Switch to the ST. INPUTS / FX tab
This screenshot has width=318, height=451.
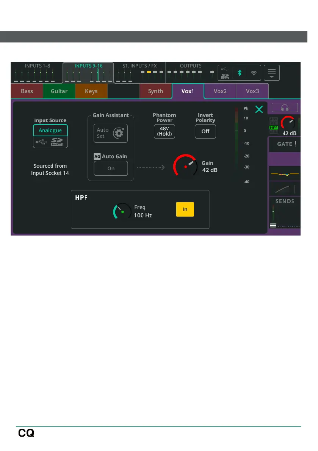(139, 72)
